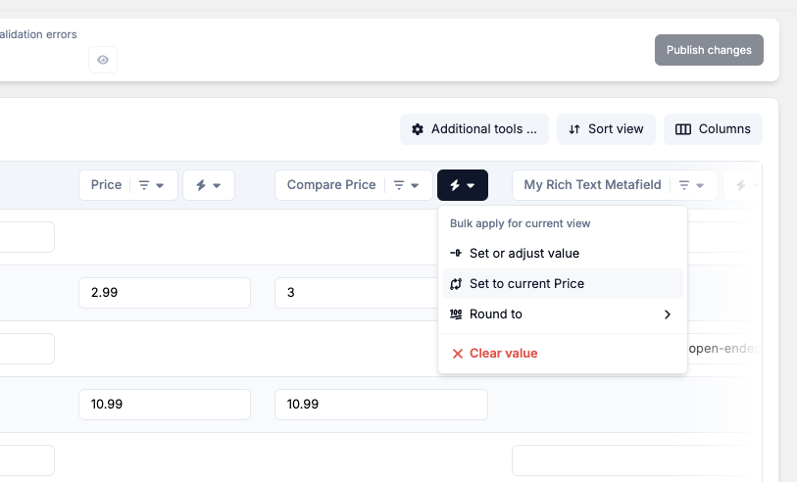This screenshot has width=797, height=482.
Task: Open Additional tools menu
Action: point(474,129)
